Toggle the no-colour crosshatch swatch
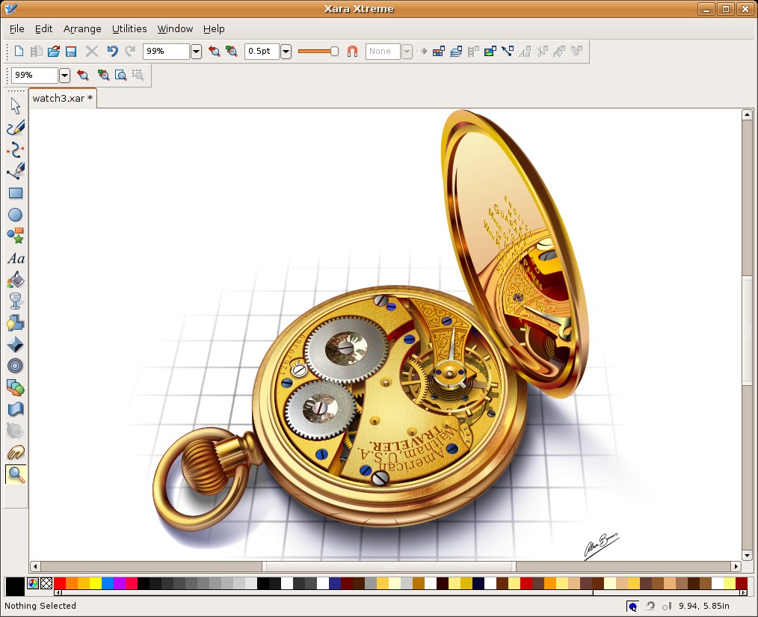This screenshot has width=758, height=617. 46,583
